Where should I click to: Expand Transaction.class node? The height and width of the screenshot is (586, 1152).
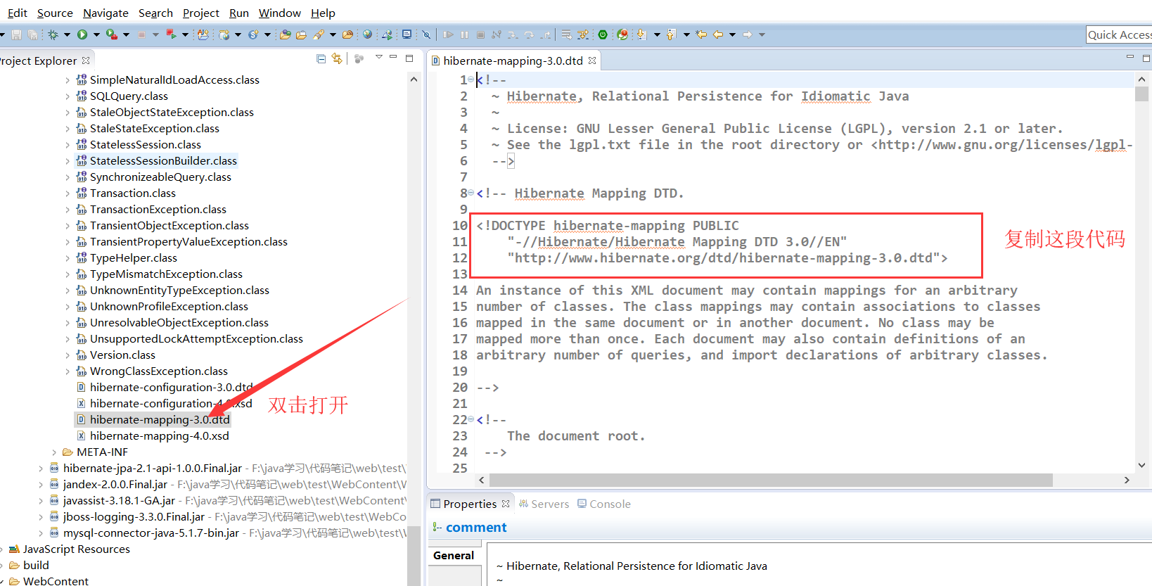[x=68, y=193]
